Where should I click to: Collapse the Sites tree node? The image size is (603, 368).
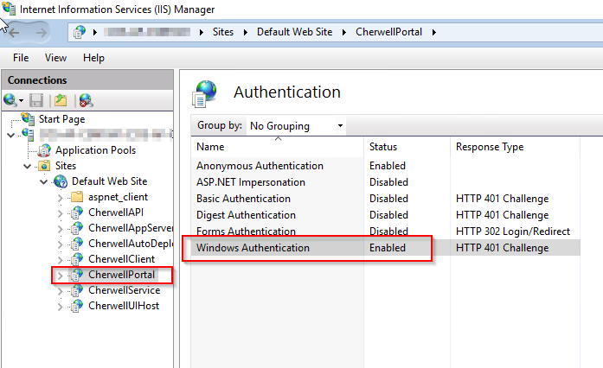click(28, 166)
